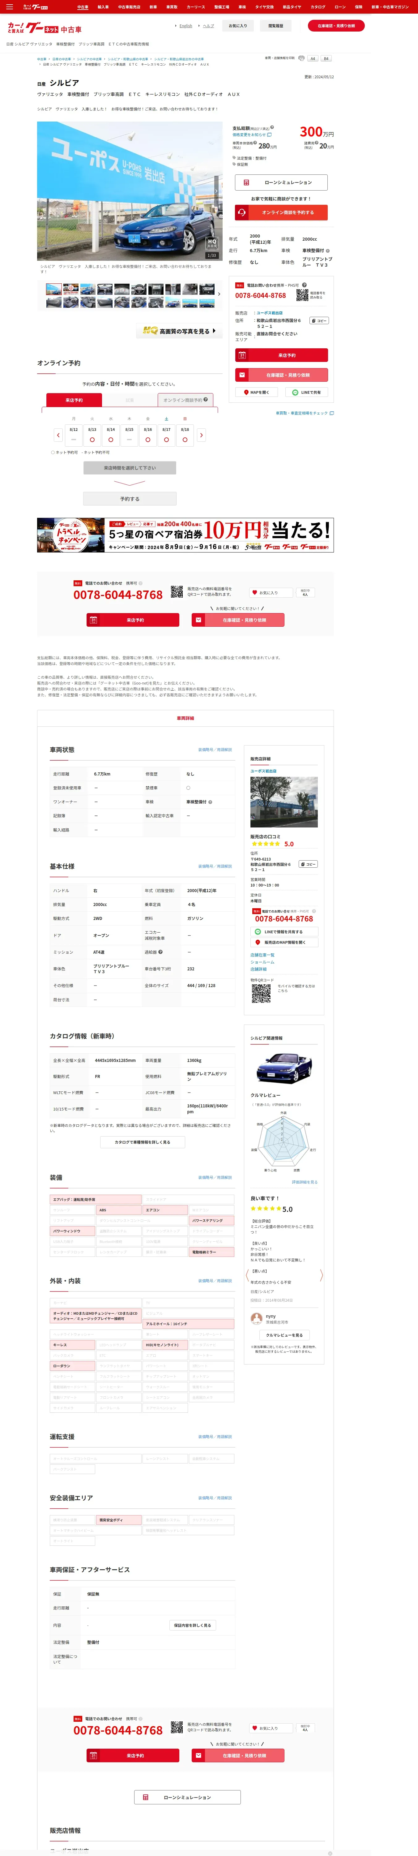Click the red 来店予約 calendar button in sidebar
The height and width of the screenshot is (1856, 418).
(x=281, y=355)
